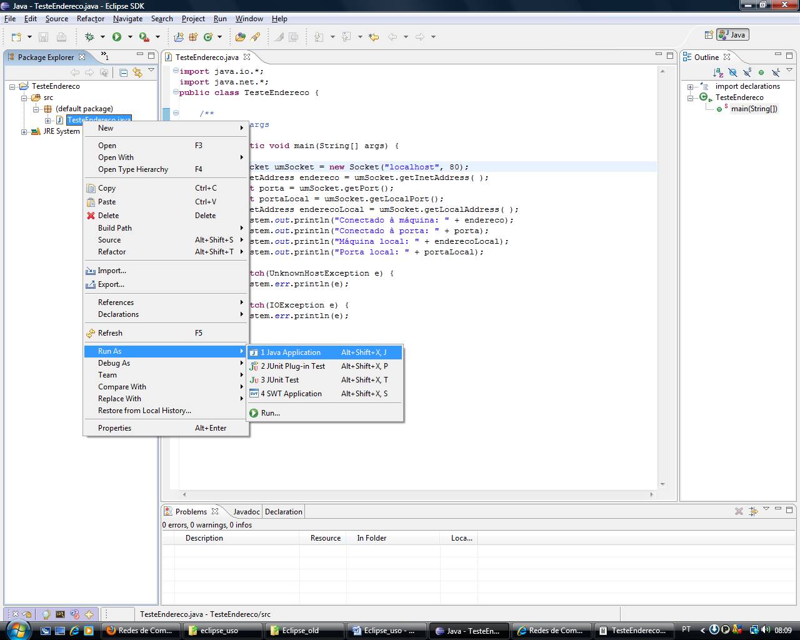Choose Java Application from Run As submenu
Image resolution: width=800 pixels, height=640 pixels.
pyautogui.click(x=324, y=352)
